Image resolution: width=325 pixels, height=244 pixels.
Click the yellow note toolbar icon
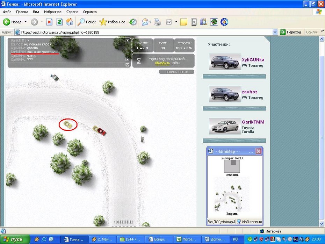pos(183,22)
